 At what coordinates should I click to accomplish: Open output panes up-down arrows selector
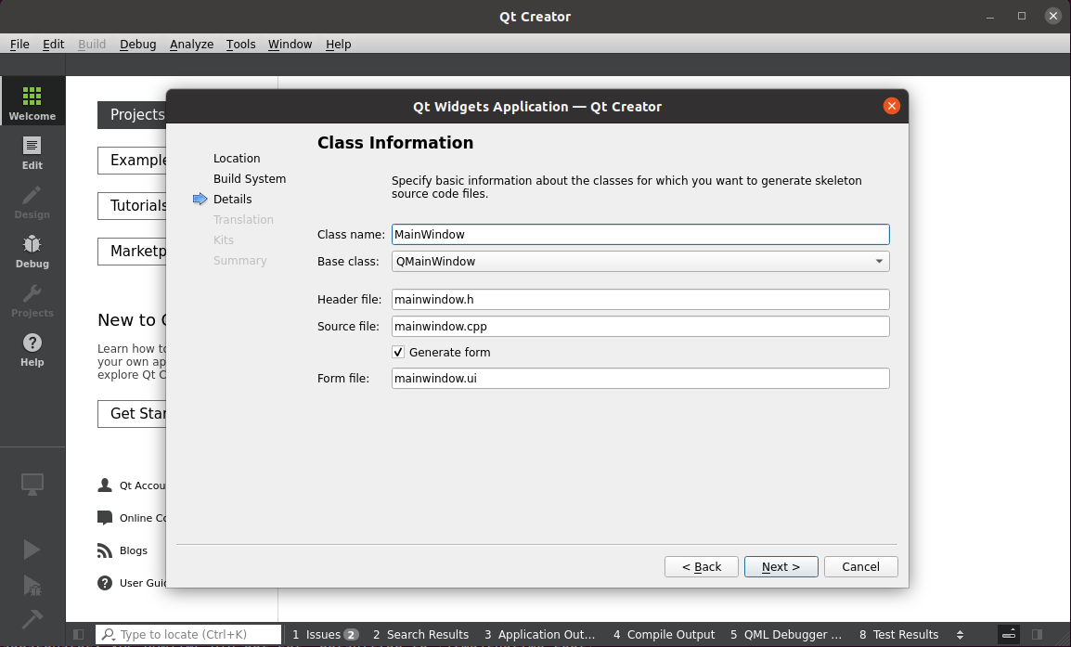pos(960,635)
